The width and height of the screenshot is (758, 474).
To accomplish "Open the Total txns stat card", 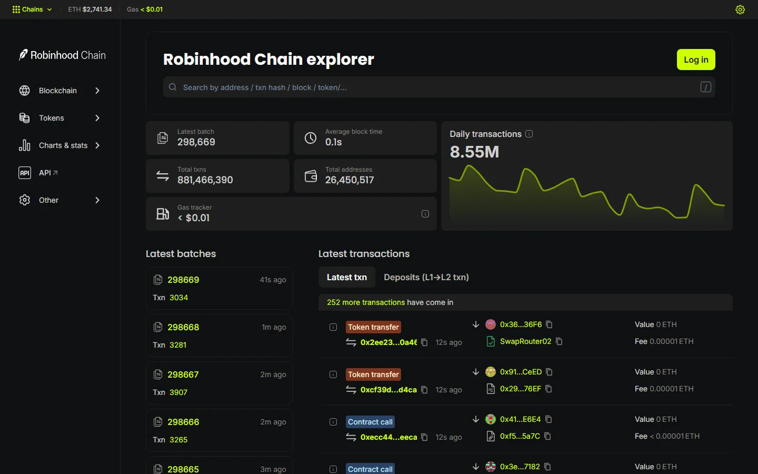I will click(x=217, y=176).
